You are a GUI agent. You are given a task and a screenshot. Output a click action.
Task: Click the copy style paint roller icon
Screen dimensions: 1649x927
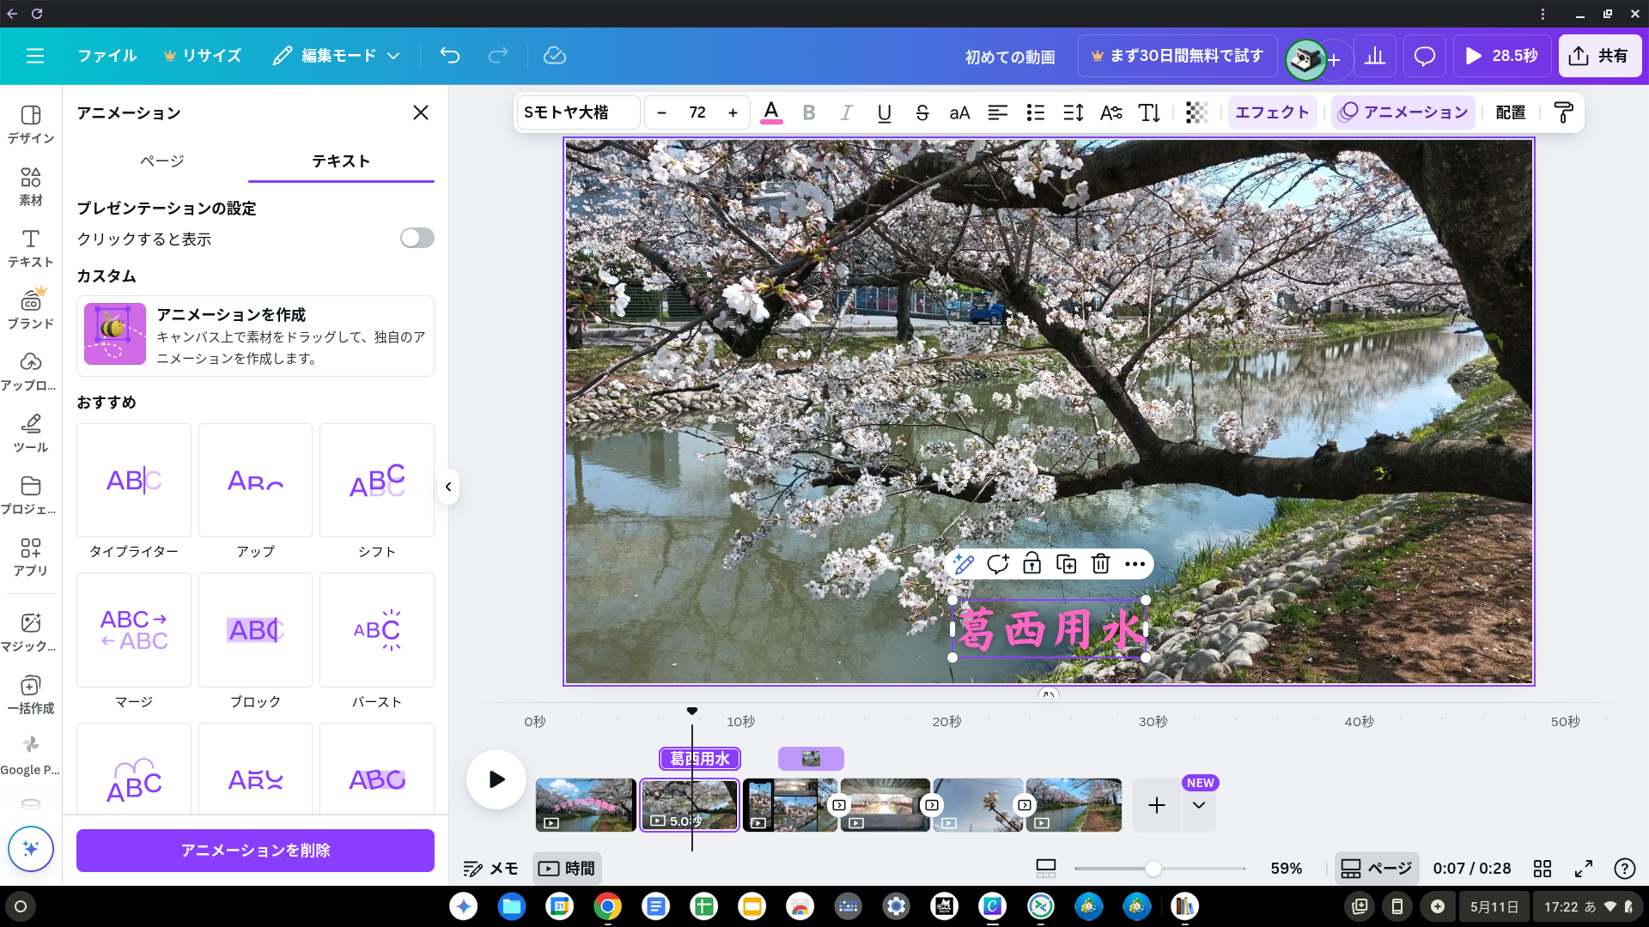pyautogui.click(x=1563, y=112)
